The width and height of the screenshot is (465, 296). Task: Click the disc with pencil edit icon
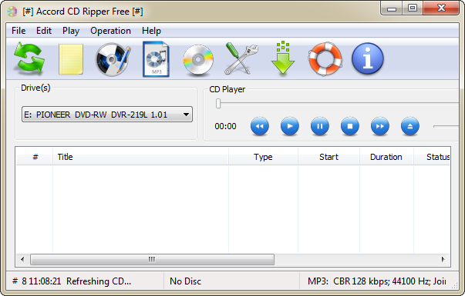[113, 59]
